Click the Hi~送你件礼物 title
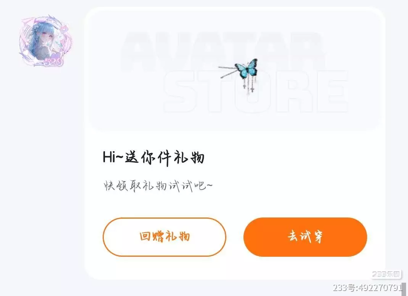This screenshot has height=296, width=408. [153, 157]
